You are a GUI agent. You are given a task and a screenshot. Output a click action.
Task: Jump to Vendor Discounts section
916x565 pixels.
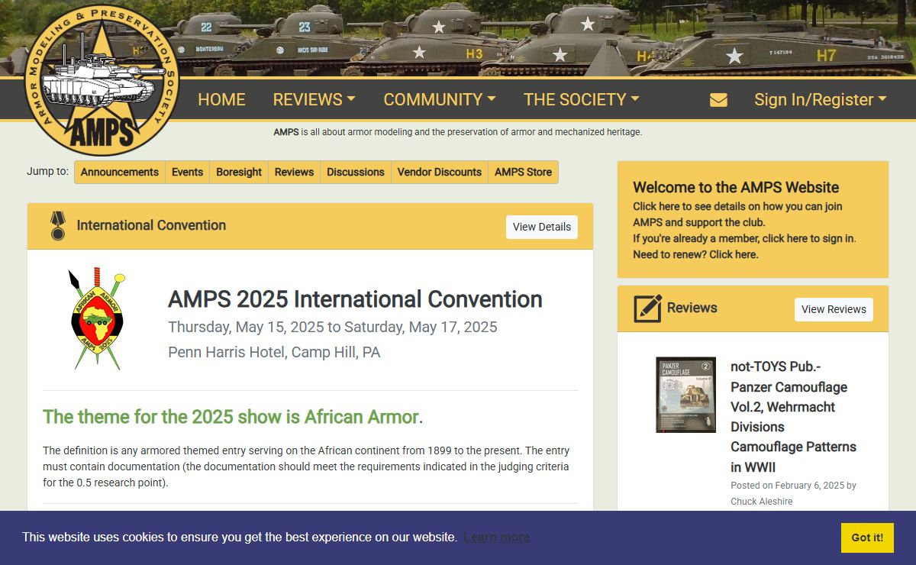point(440,173)
